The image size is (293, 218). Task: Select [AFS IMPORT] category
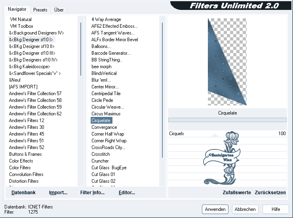point(23,87)
